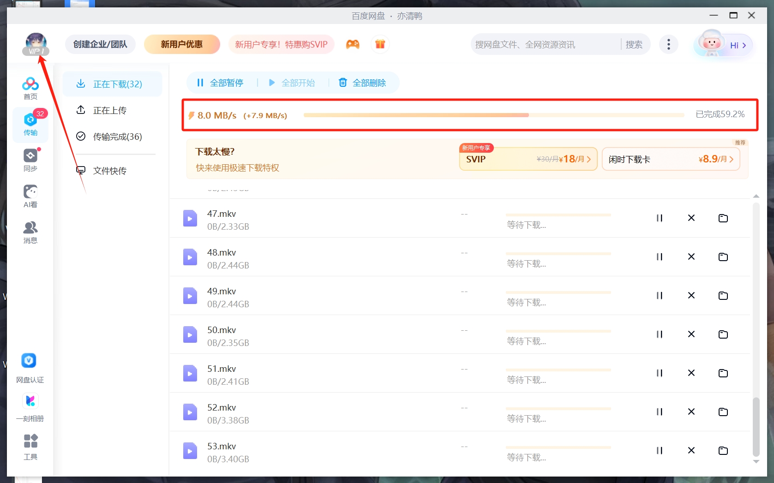Open the AI看 sidebar icon
The image size is (774, 483).
click(x=30, y=196)
